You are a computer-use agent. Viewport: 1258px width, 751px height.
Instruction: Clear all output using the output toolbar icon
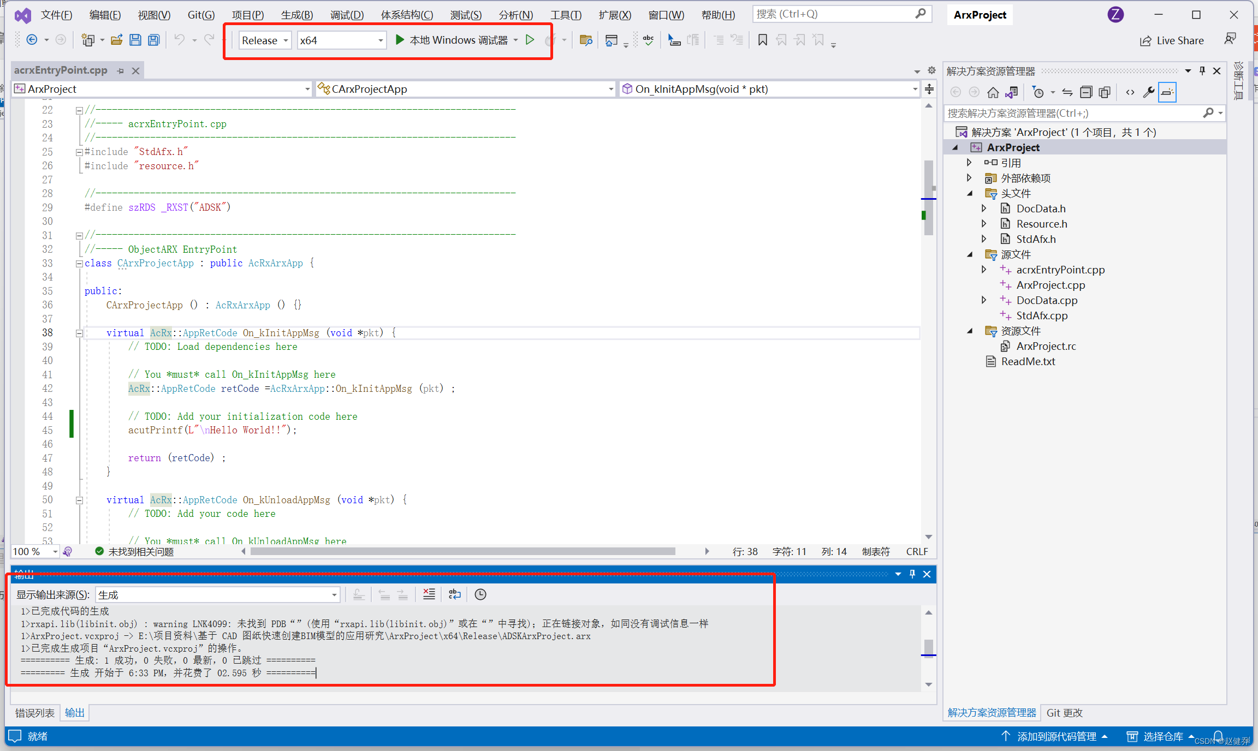click(x=429, y=594)
